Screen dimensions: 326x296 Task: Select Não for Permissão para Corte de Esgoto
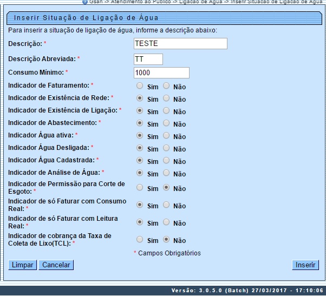click(166, 188)
